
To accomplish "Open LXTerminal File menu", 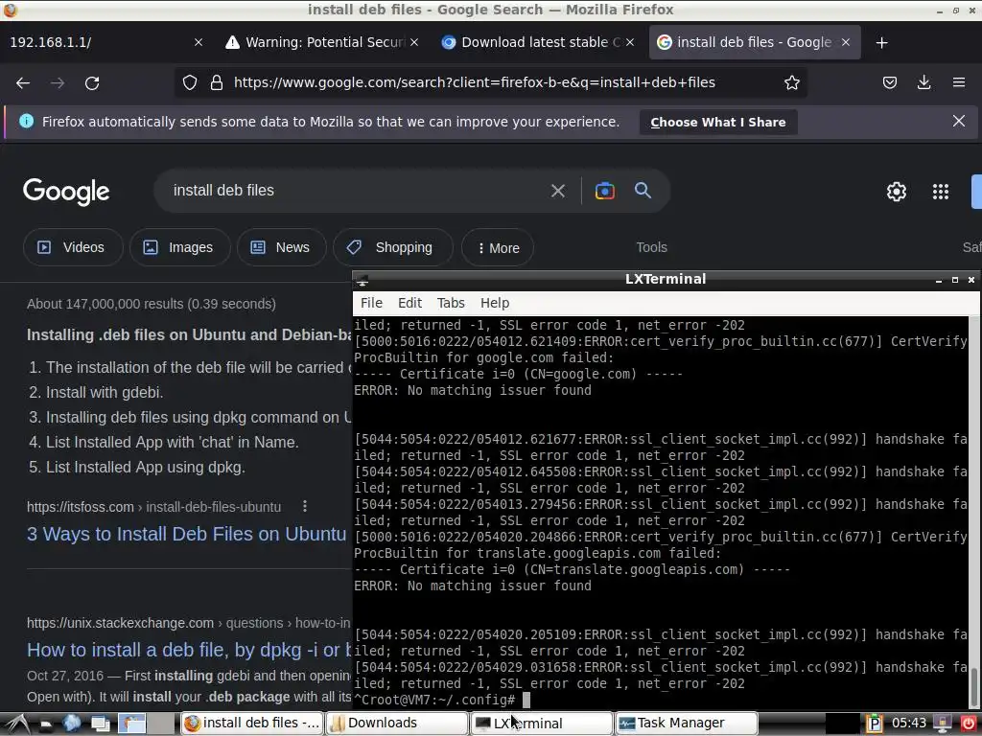I will (371, 303).
